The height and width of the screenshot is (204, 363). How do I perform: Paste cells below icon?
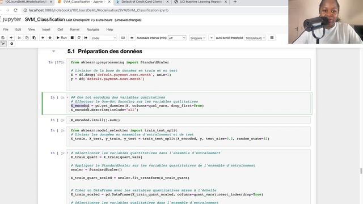click(34, 38)
